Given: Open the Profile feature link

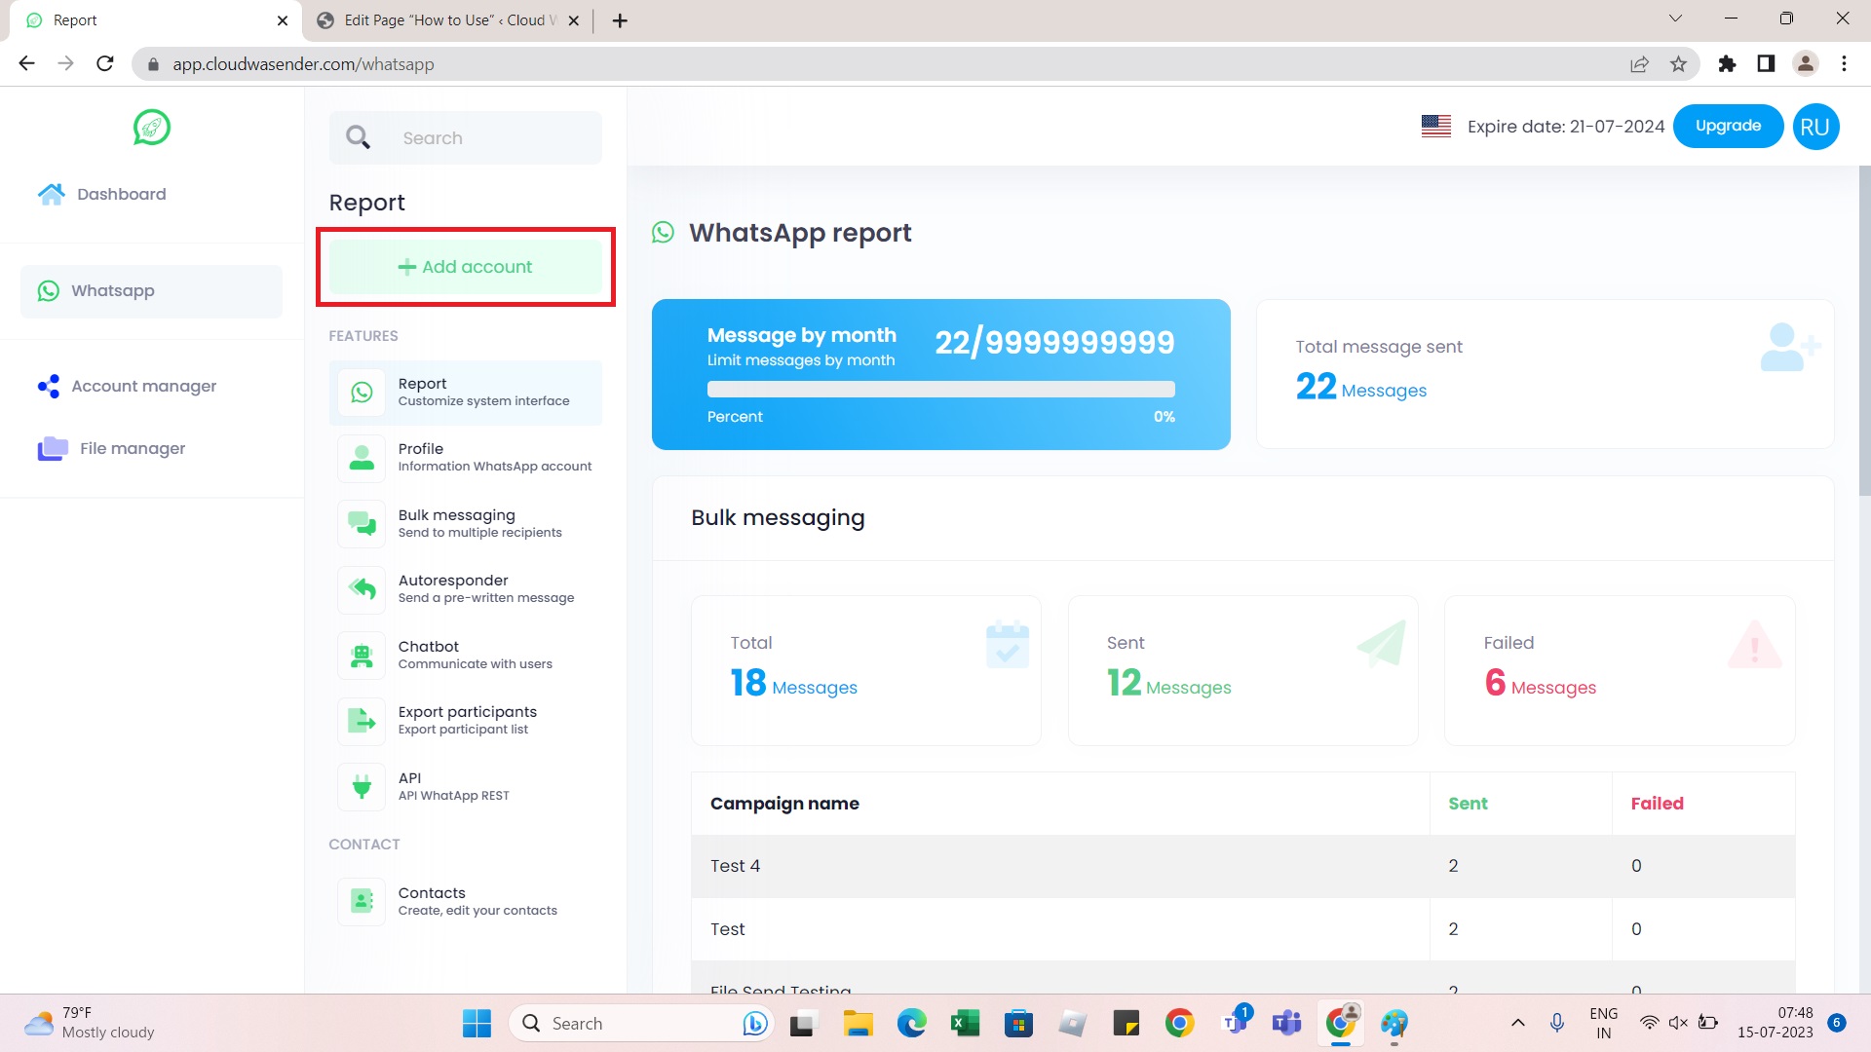Looking at the screenshot, I should pyautogui.click(x=465, y=458).
